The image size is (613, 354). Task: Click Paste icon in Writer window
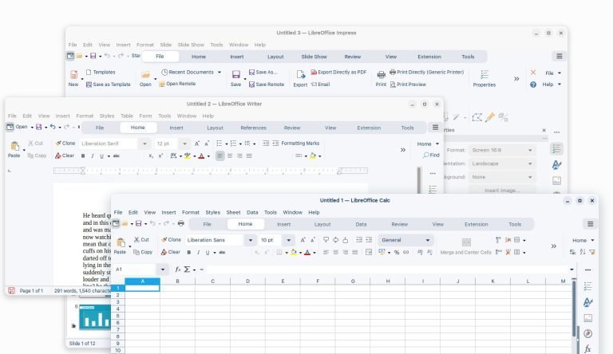tap(15, 146)
